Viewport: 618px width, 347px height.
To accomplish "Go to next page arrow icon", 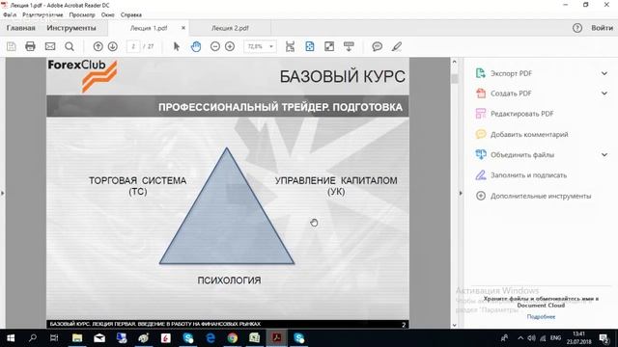I will click(x=113, y=46).
